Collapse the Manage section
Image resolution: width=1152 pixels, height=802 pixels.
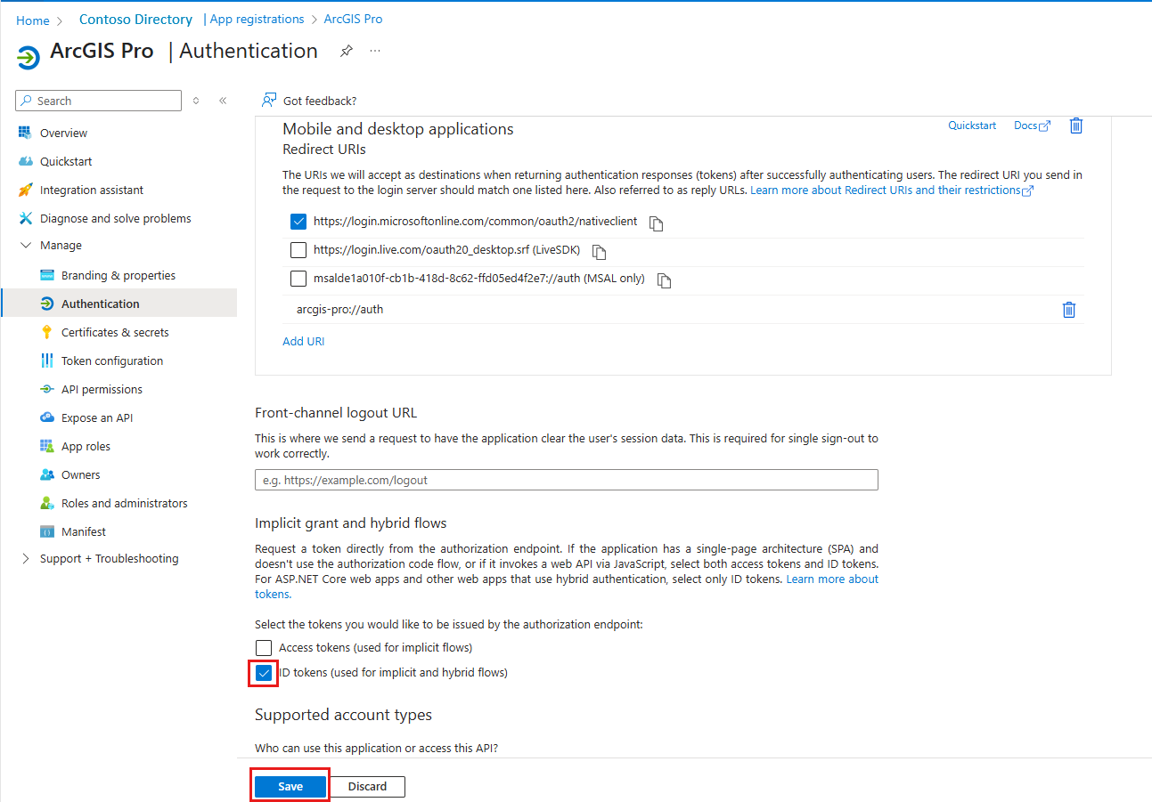tap(25, 245)
